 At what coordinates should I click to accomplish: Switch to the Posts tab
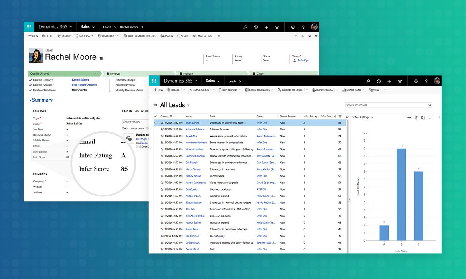tap(127, 111)
